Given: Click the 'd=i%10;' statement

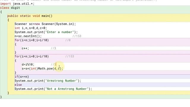Looking at the screenshot, I should (x=28, y=64).
